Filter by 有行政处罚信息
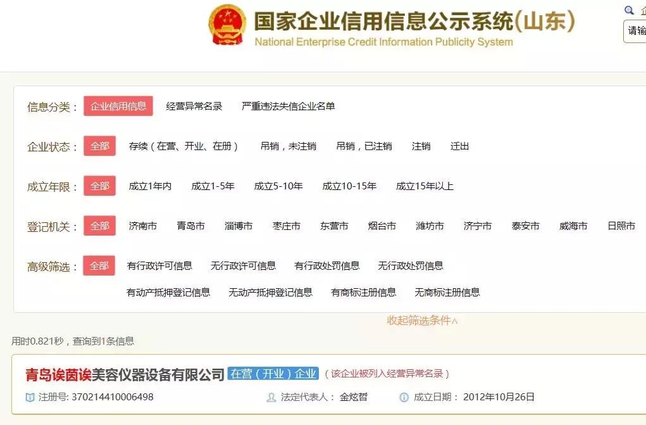Viewport: 646px width, 425px height. click(x=326, y=266)
